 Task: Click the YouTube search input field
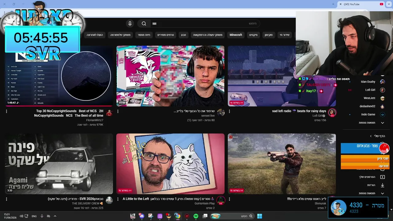tap(205, 24)
